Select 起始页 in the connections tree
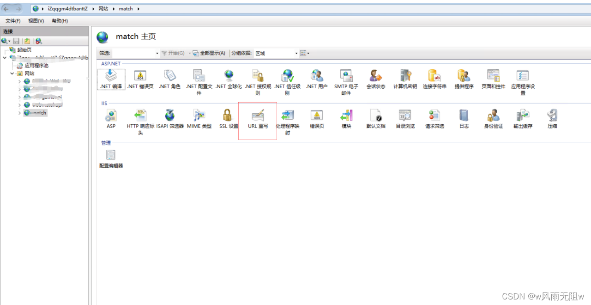Viewport: 591px width, 305px height. coord(24,50)
